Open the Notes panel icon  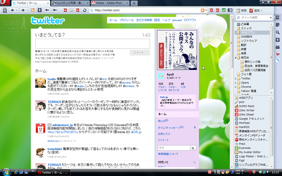(277, 25)
